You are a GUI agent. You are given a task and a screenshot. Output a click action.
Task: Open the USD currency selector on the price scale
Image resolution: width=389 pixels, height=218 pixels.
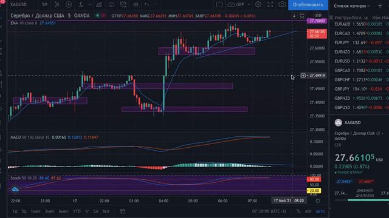tap(318, 15)
